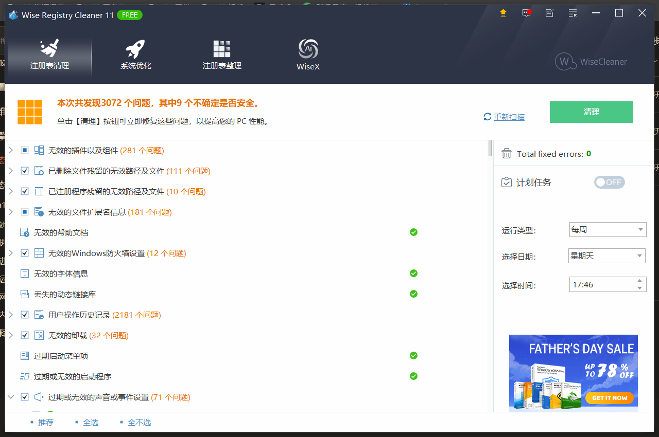Click the uninstall icon for 无效的卸载

click(x=39, y=335)
